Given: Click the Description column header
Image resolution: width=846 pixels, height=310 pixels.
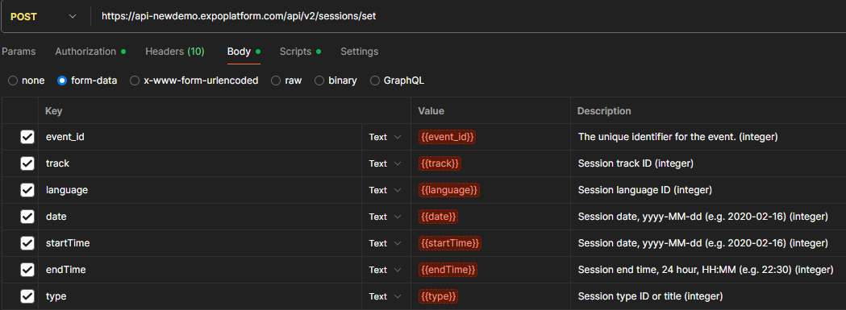Looking at the screenshot, I should [x=604, y=111].
